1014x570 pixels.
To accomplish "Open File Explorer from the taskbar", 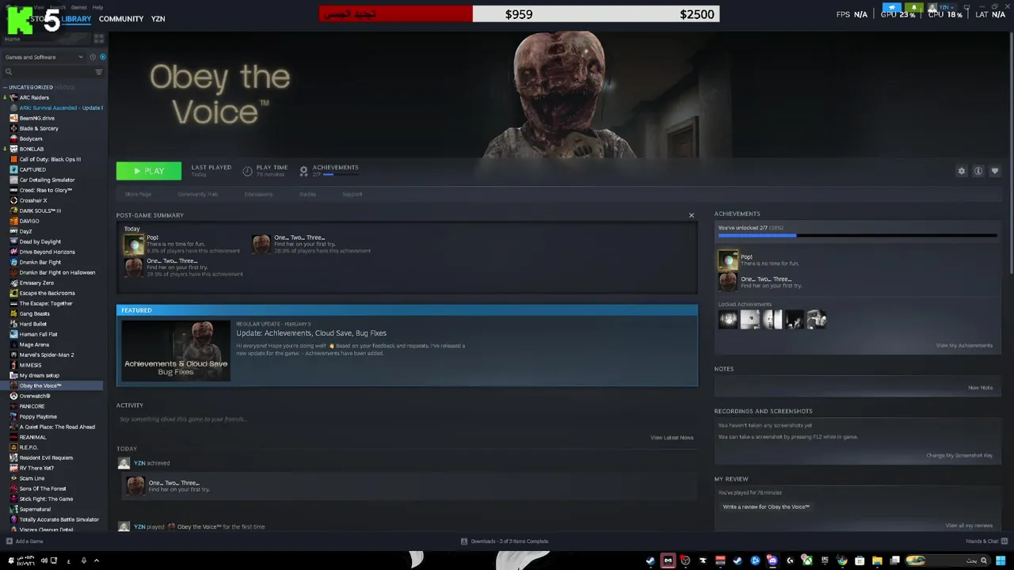I will pos(877,560).
